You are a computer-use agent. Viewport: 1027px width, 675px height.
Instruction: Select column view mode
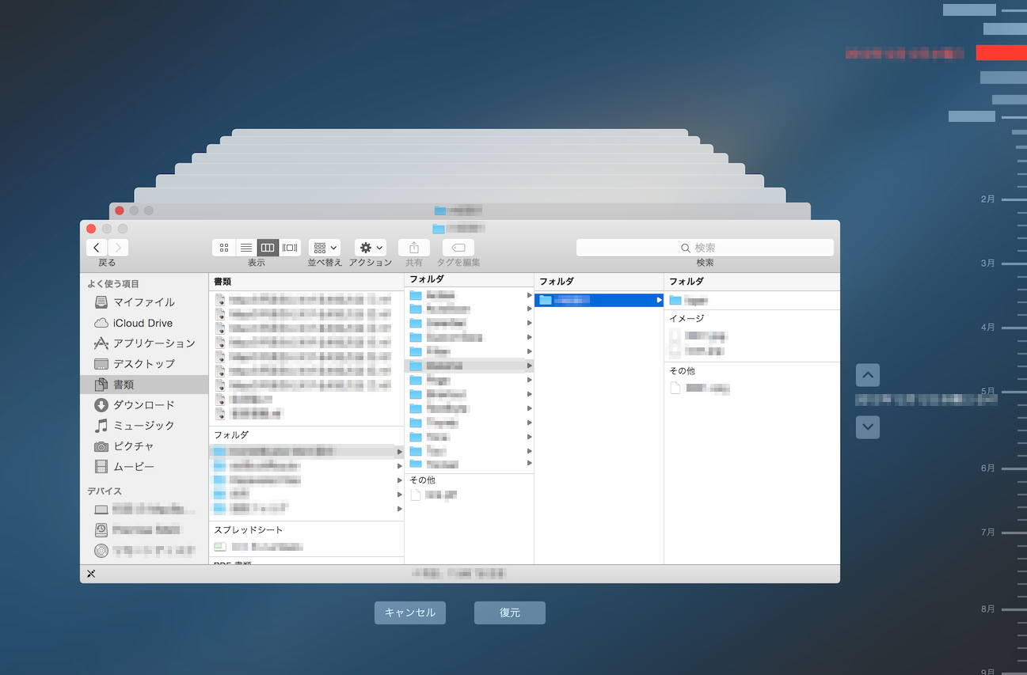267,246
